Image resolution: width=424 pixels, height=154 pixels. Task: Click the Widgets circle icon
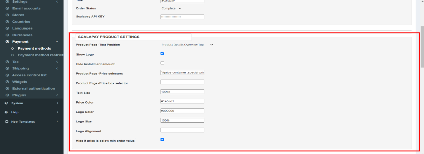click(7, 82)
